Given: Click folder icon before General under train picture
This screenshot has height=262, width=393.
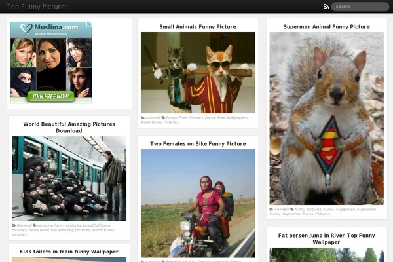Looking at the screenshot, I should click(14, 225).
